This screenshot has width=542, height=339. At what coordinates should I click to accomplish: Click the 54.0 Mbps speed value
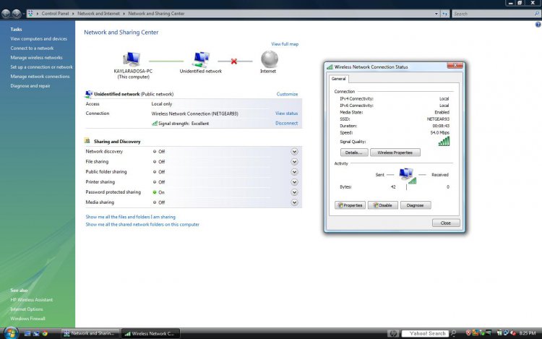[x=439, y=133]
